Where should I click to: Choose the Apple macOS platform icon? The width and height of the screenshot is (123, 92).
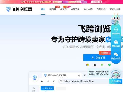pos(95,65)
